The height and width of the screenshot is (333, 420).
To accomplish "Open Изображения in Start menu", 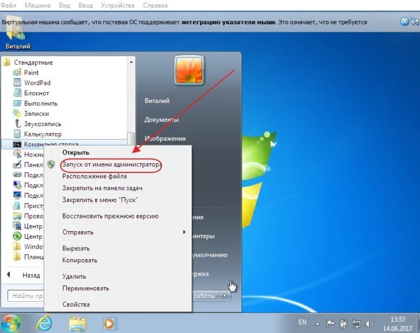I will pyautogui.click(x=165, y=139).
